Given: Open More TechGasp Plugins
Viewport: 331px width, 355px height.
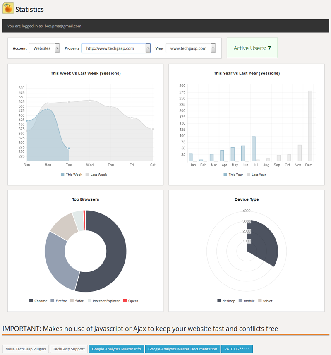Looking at the screenshot, I should 25,349.
